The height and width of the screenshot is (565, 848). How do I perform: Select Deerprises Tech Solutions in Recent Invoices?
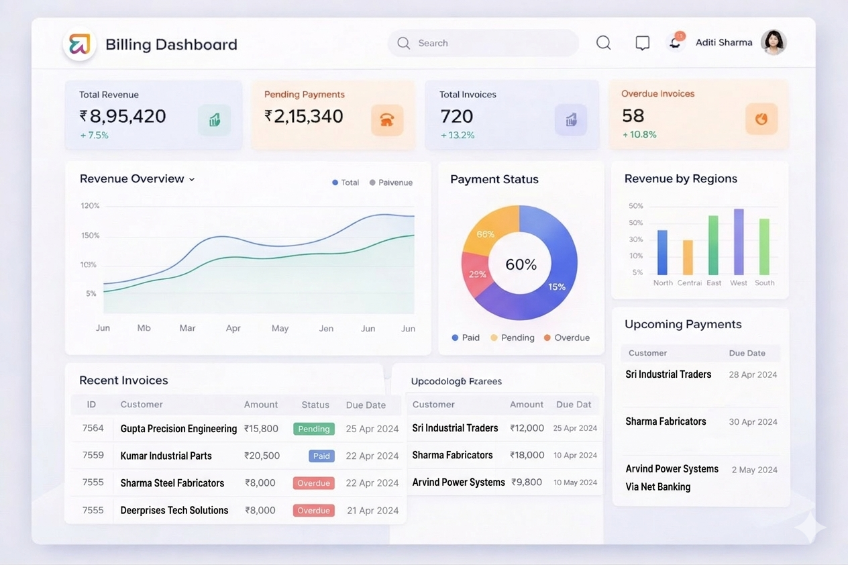[x=174, y=510]
